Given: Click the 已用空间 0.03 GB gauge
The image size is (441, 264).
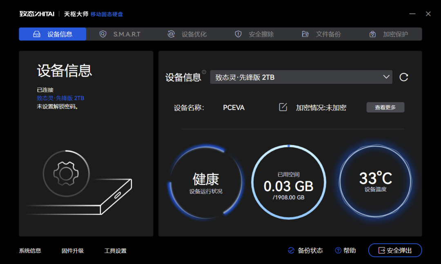Looking at the screenshot, I should pyautogui.click(x=289, y=182).
